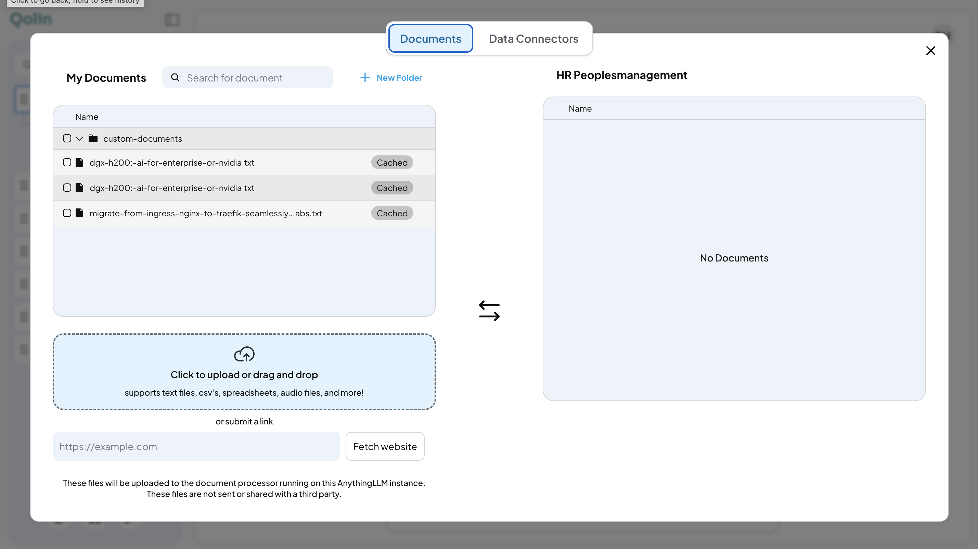Click the Cached badge on the migrate file

[392, 213]
